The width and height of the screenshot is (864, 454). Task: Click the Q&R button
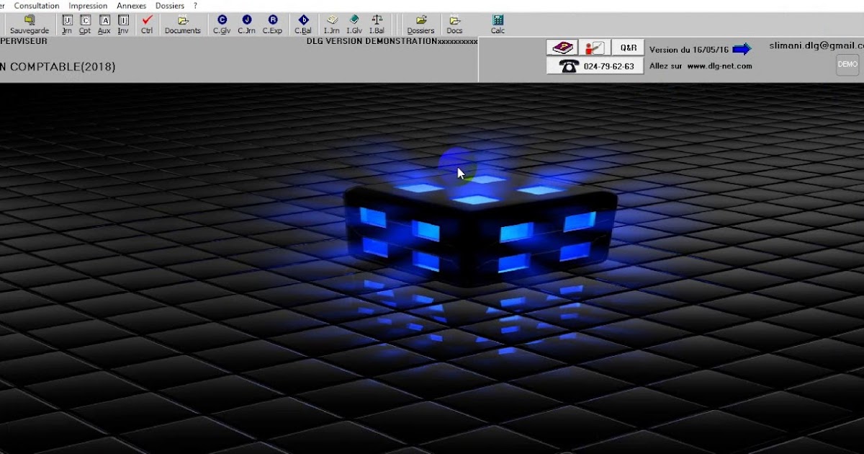tap(628, 48)
